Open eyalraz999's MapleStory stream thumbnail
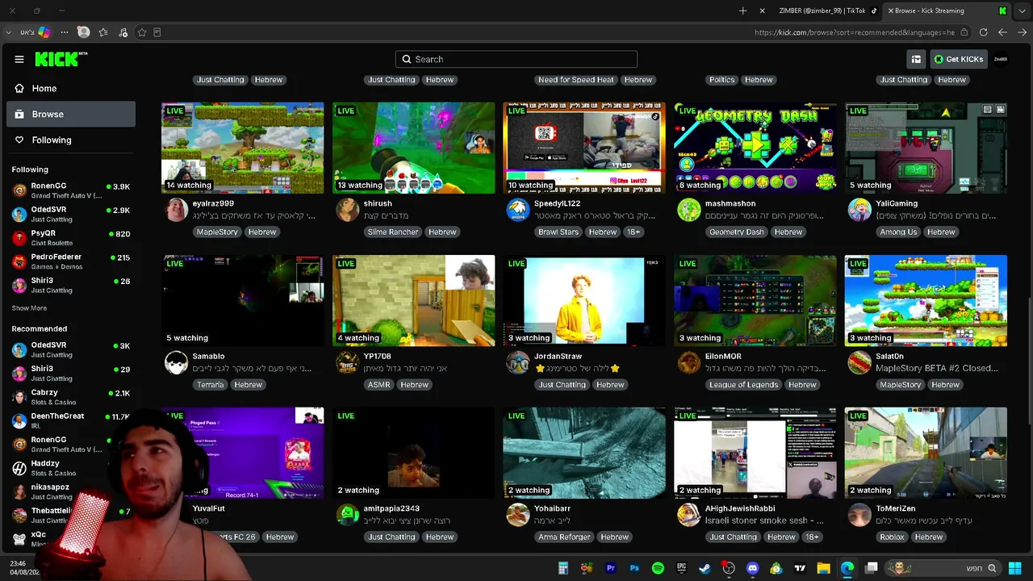 click(243, 148)
